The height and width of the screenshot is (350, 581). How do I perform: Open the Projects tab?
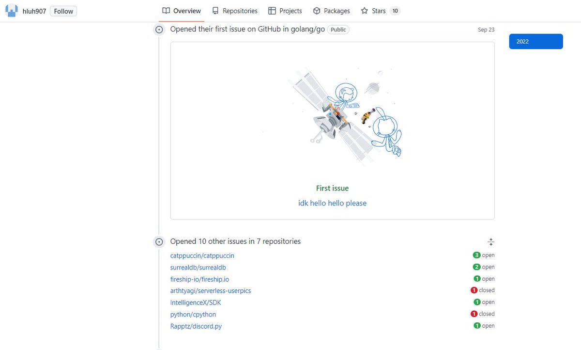coord(285,11)
